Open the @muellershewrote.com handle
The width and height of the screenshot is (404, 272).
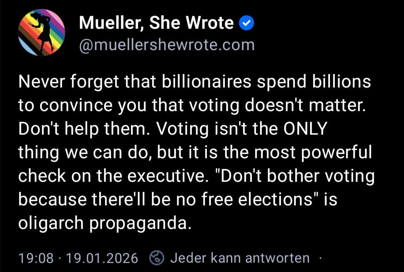167,45
